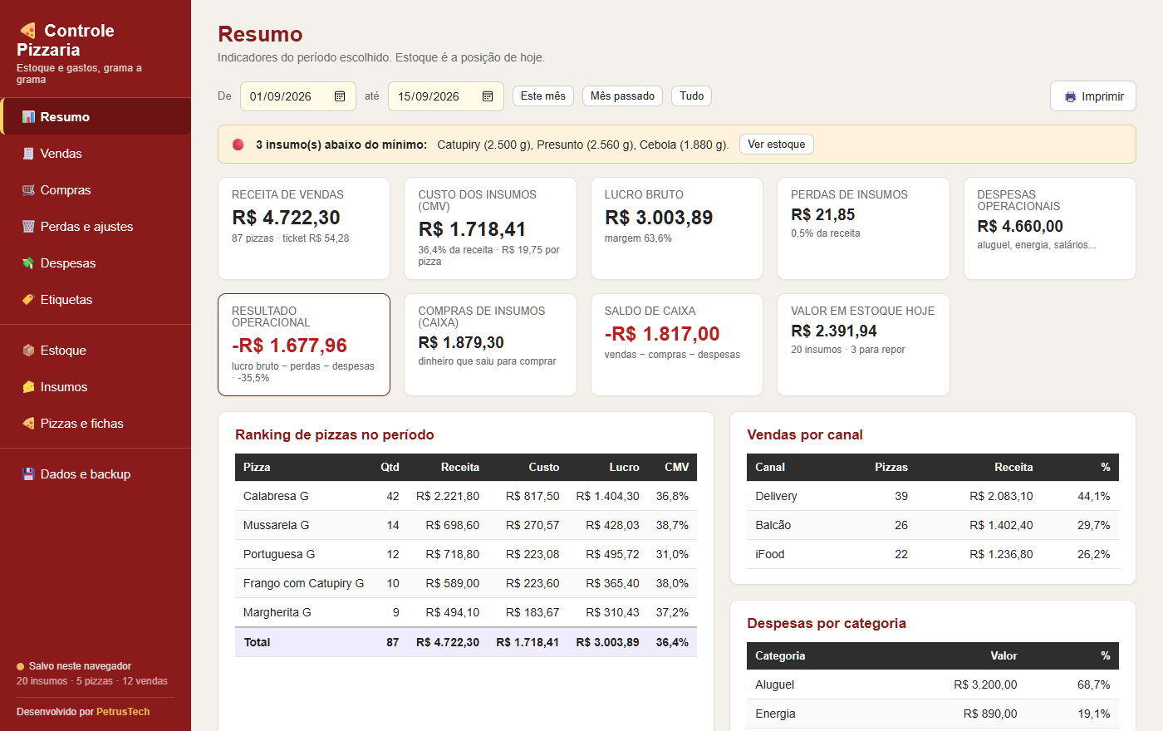Click the Resultado Operacional card
Viewport: 1163px width, 731px height.
tap(304, 345)
